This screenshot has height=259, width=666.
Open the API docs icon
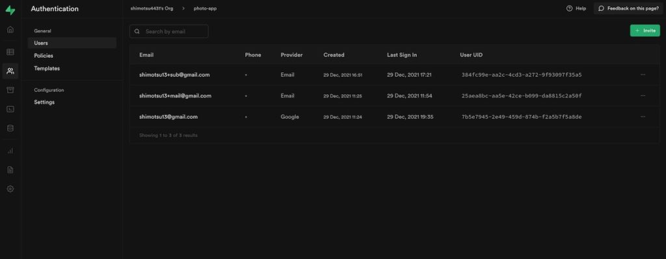pyautogui.click(x=10, y=169)
